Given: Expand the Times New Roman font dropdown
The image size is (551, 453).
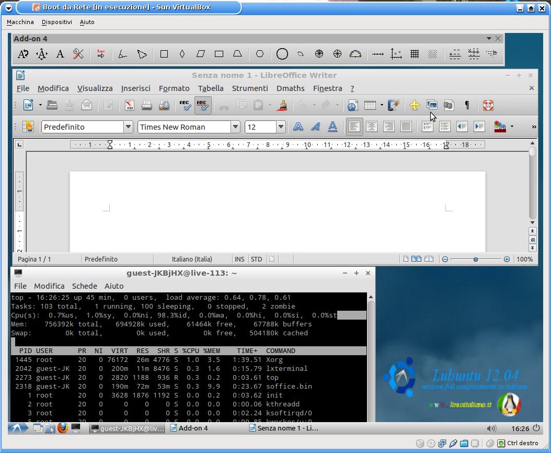Looking at the screenshot, I should point(235,127).
